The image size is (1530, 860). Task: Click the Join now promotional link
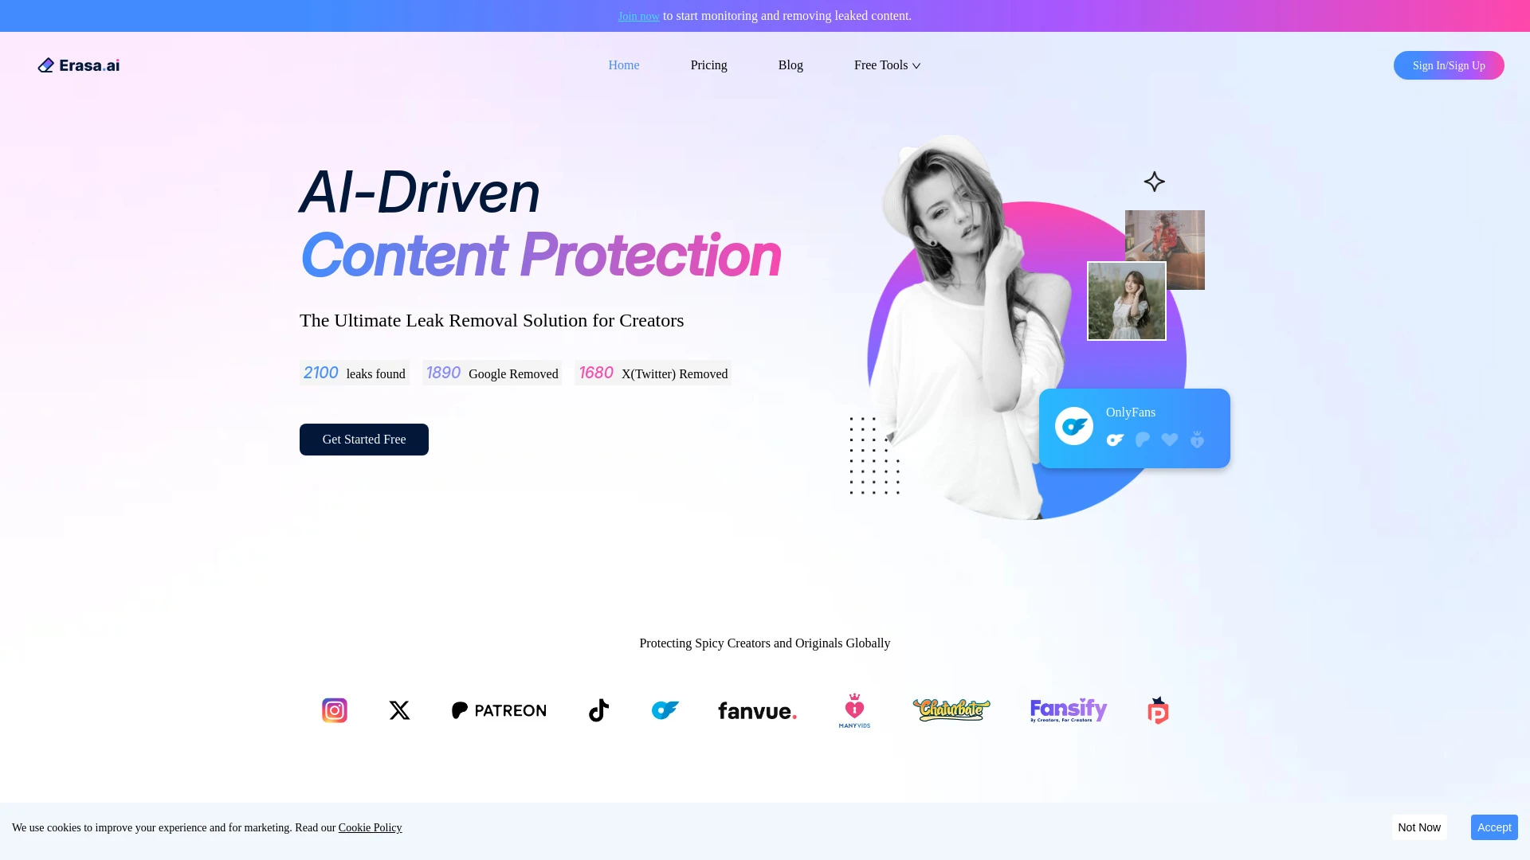click(639, 16)
